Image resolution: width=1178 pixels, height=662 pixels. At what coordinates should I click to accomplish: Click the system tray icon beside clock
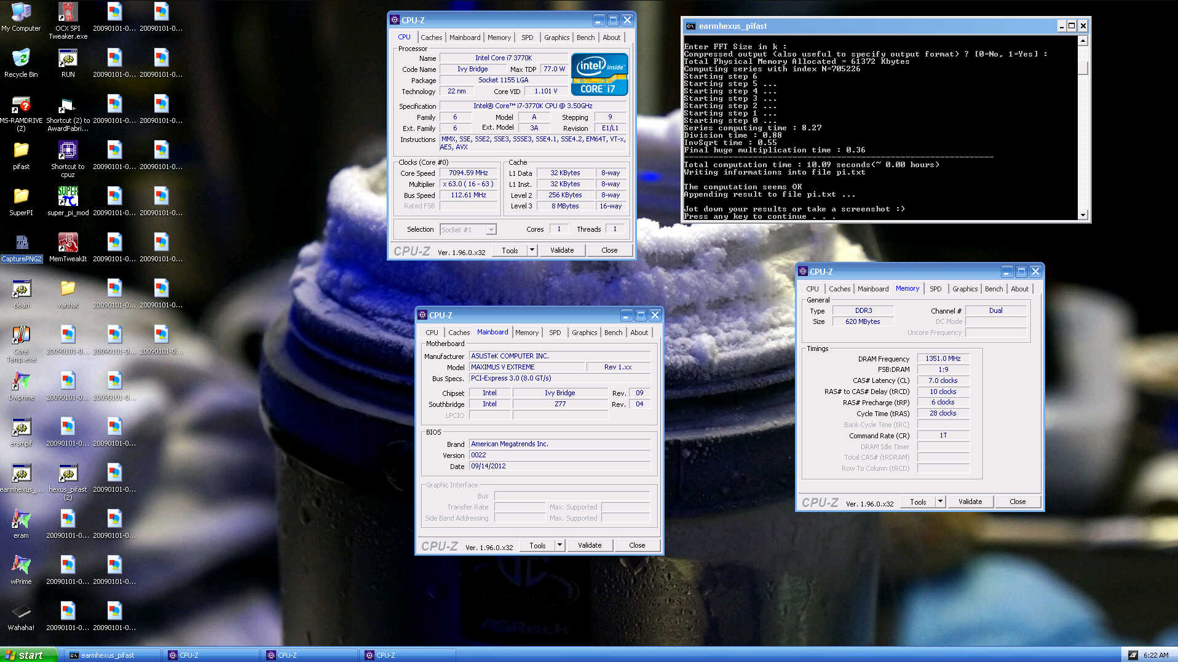click(1133, 655)
